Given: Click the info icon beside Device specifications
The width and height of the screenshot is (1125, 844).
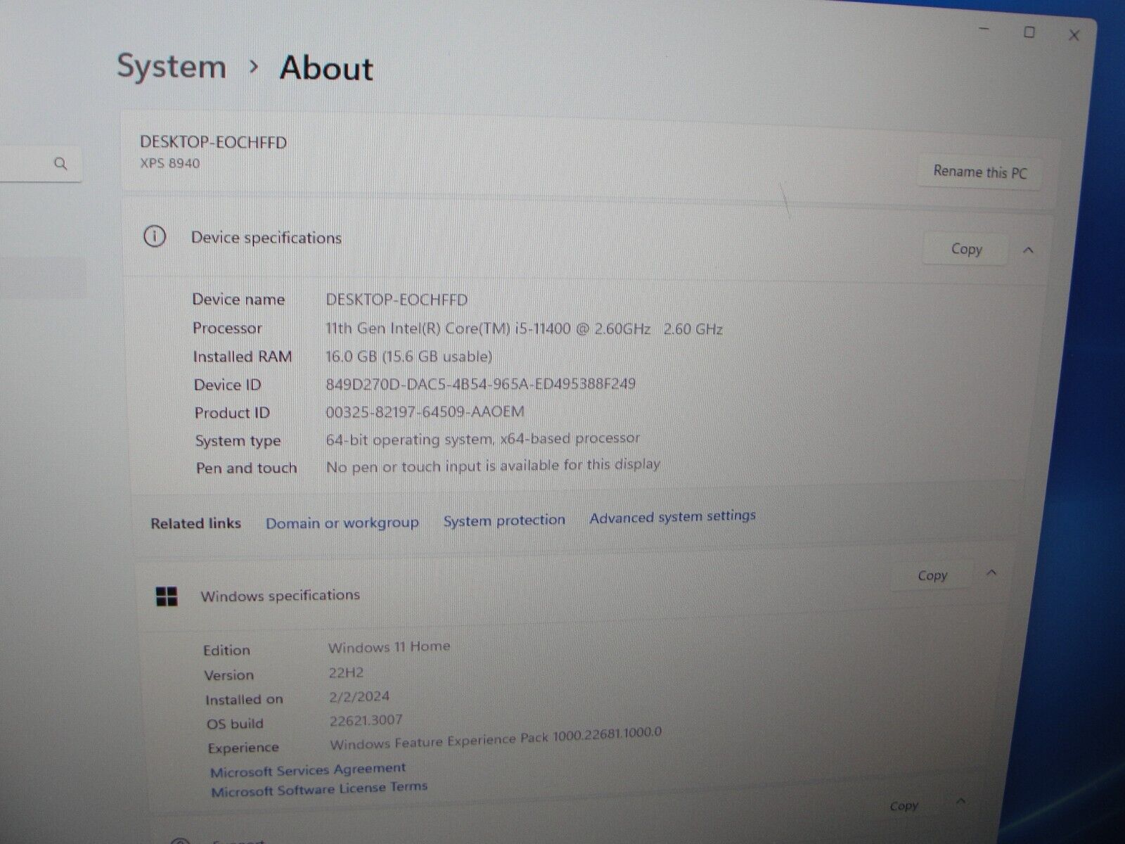Looking at the screenshot, I should (x=155, y=236).
